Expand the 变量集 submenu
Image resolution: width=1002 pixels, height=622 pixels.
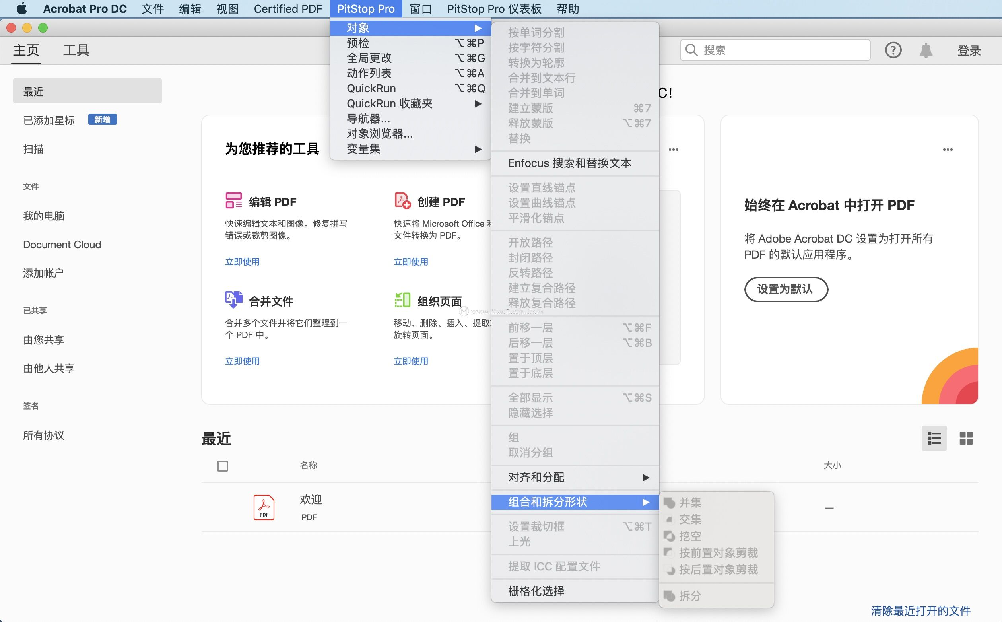click(x=363, y=148)
